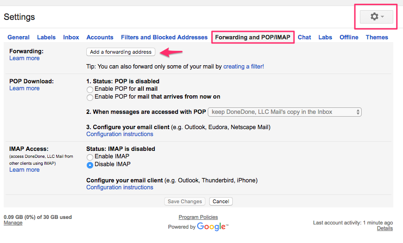Open the Labels settings tab
Image resolution: width=403 pixels, height=243 pixels.
[x=46, y=37]
